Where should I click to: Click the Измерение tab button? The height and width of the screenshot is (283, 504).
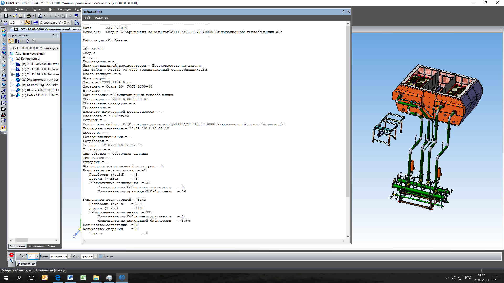pyautogui.click(x=26, y=264)
